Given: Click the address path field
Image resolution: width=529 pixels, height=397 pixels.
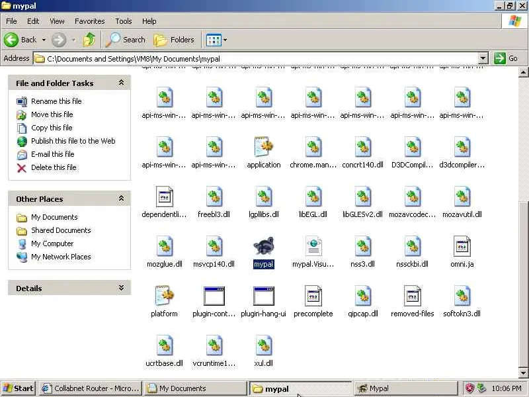Looking at the screenshot, I should tap(257, 58).
